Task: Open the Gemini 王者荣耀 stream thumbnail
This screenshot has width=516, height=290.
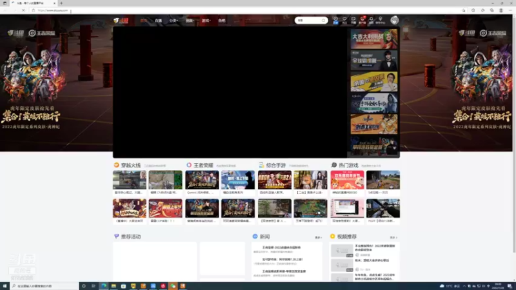Action: (x=202, y=180)
